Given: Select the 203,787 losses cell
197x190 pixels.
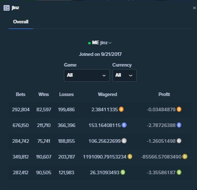Looking at the screenshot, I should 66,157.
